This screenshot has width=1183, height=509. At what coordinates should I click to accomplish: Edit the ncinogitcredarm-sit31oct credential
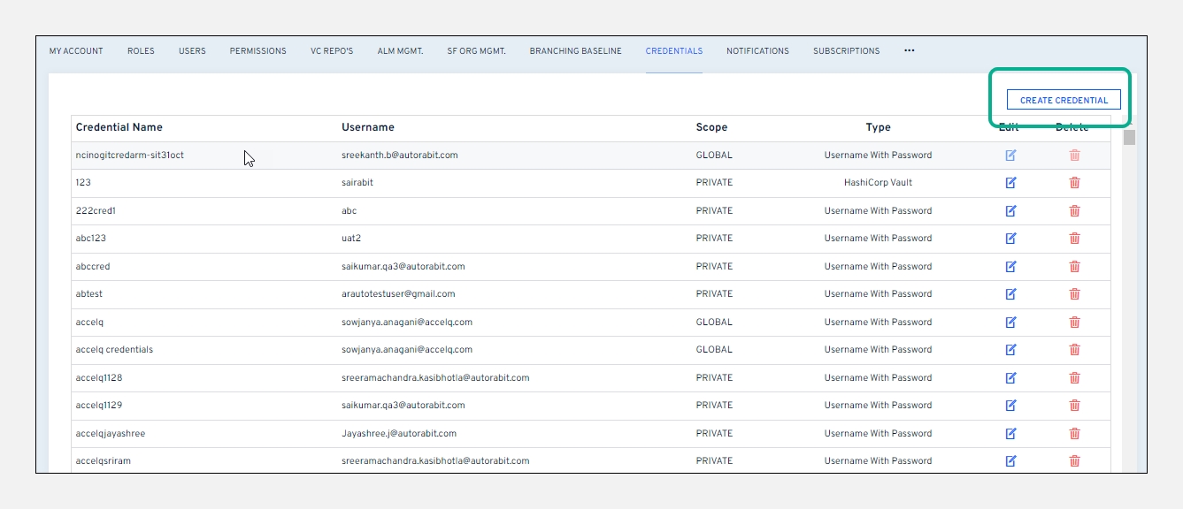point(1010,156)
